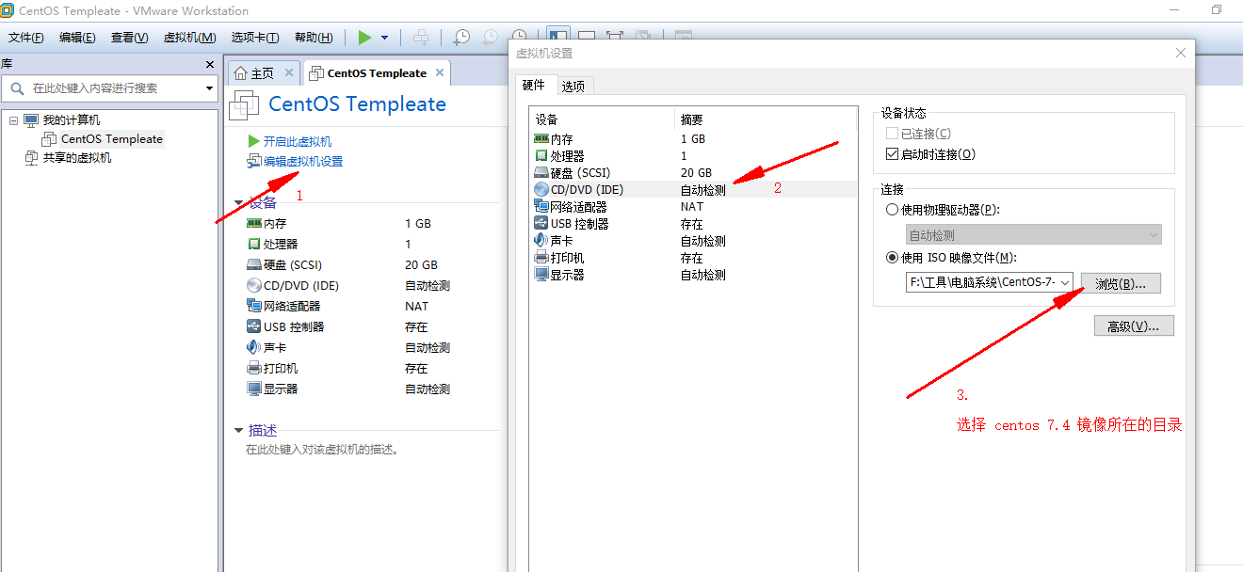Select 共享的虚拟机 in library tree
The image size is (1243, 572).
[76, 158]
